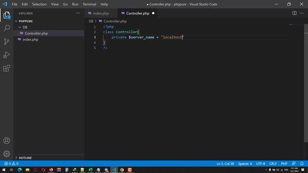Click the split editor right icon
The height and width of the screenshot is (173, 308).
(x=294, y=13)
